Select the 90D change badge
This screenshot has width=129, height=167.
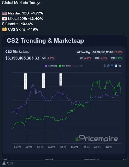[116, 58]
